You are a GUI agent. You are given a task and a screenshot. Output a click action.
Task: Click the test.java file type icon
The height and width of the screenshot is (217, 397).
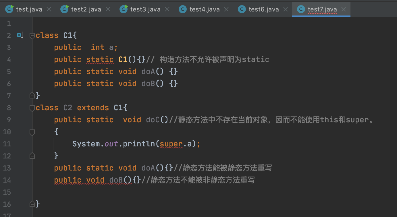[x=10, y=9]
